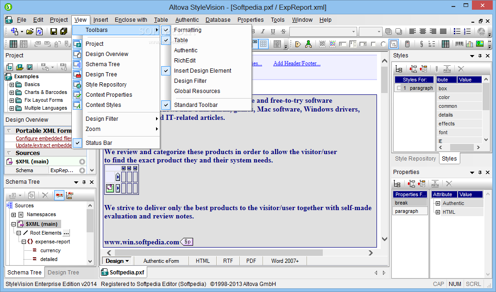Click Update/extract embedded link
Image resolution: width=496 pixels, height=292 pixels.
[44, 145]
